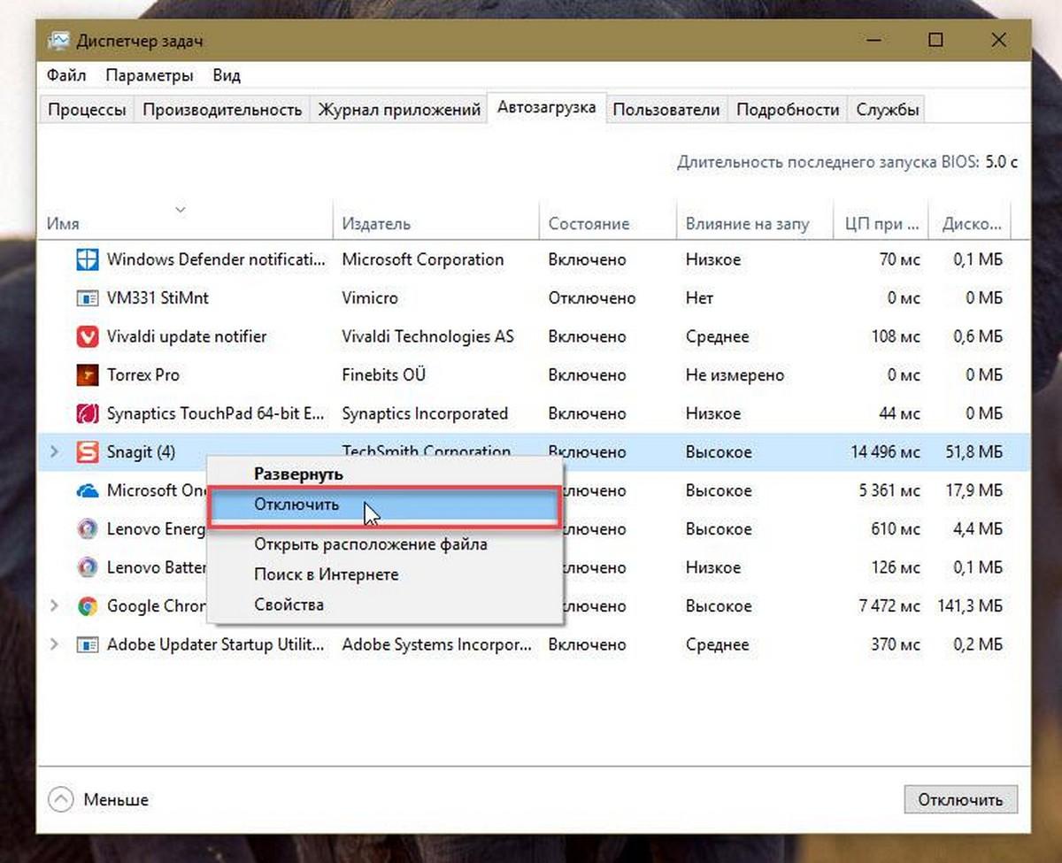Screen dimensions: 1062x863
Task: Click the Google Chrome icon
Action: click(x=87, y=606)
